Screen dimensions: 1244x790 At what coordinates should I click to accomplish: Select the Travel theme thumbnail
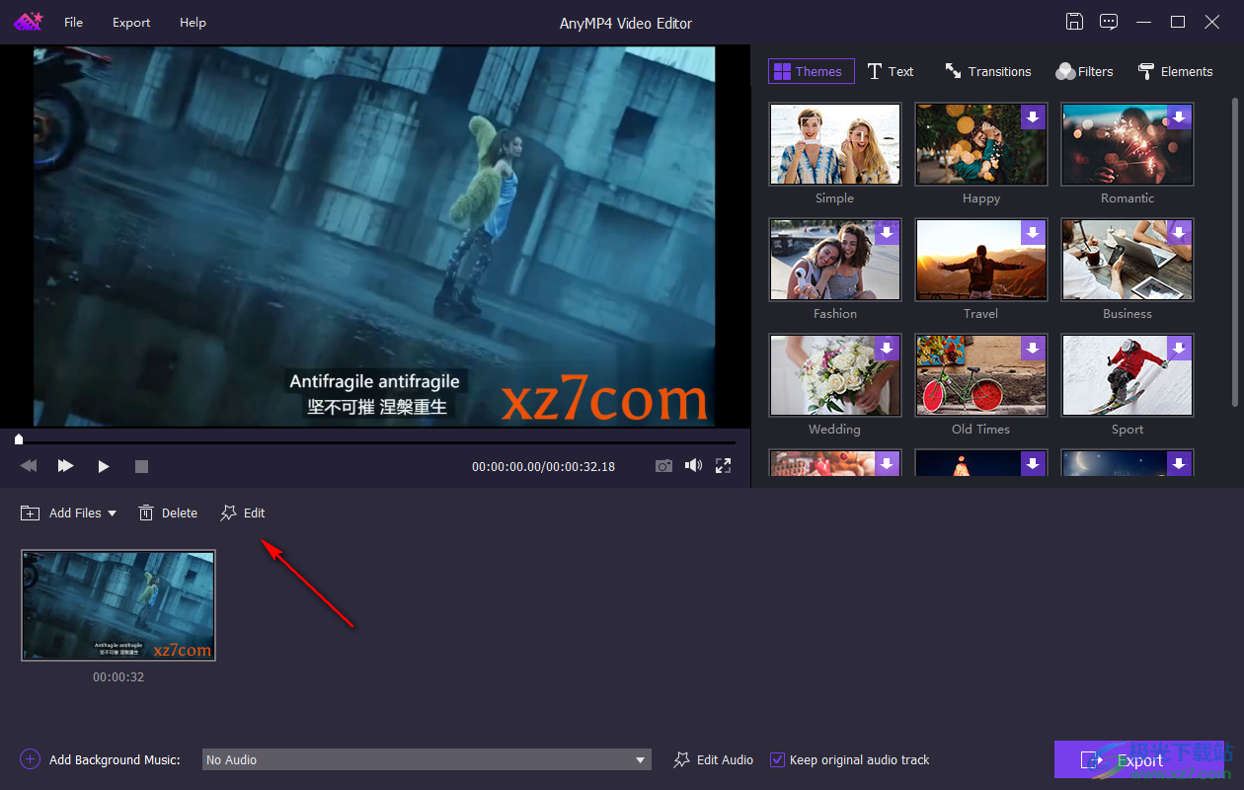[x=980, y=260]
